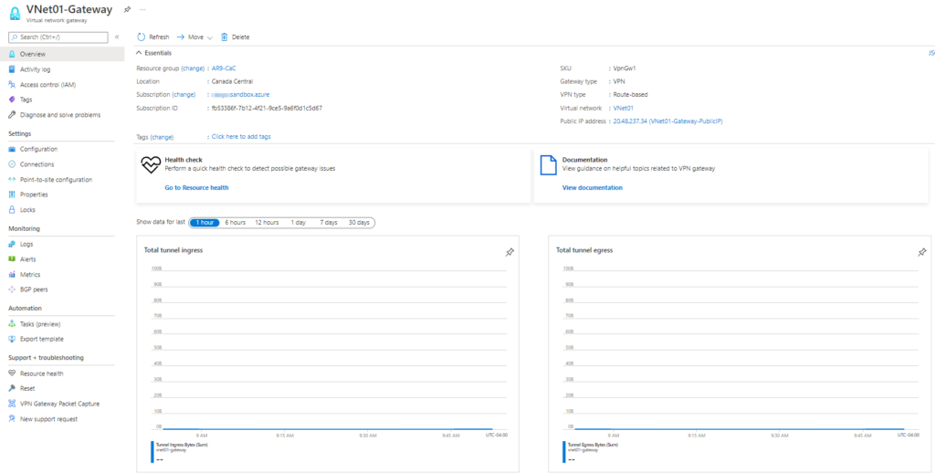Change the Resource group via change link
Screen dimensions: 935x473
tap(194, 68)
